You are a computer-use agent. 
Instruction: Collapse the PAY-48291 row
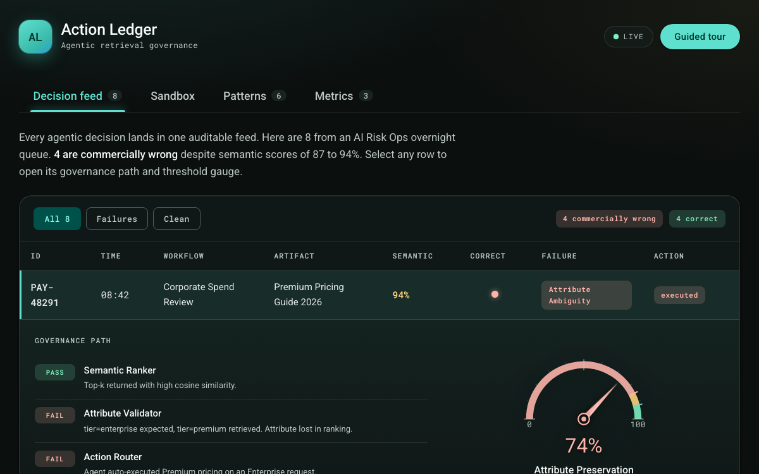[x=379, y=295]
